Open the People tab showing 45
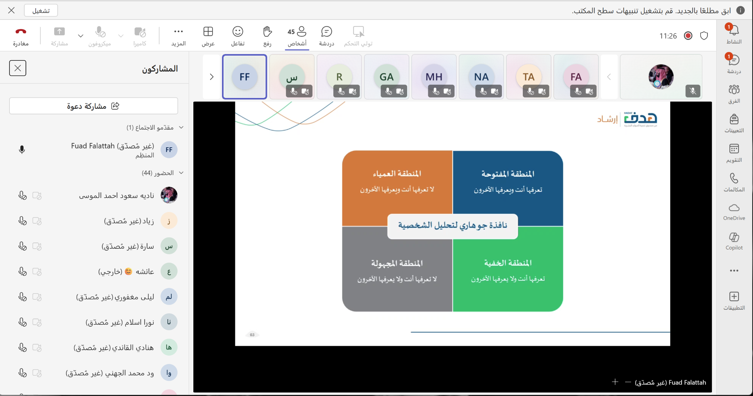 297,36
